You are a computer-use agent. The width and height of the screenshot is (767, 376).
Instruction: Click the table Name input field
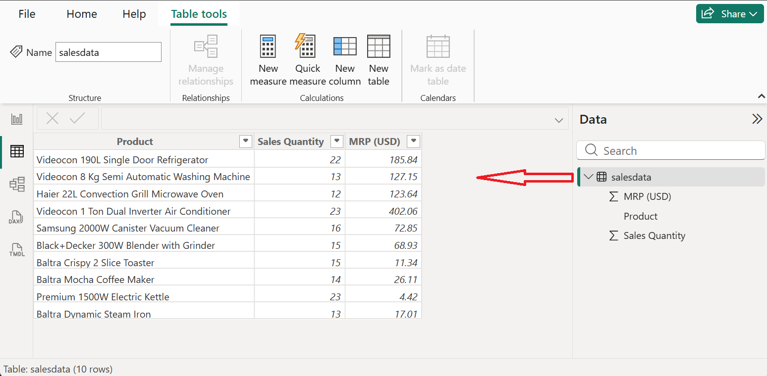tap(108, 52)
